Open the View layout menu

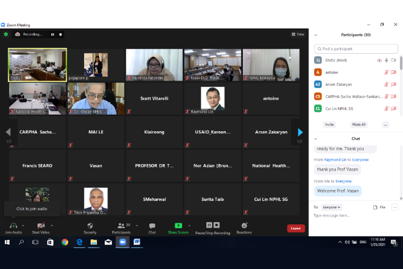pyautogui.click(x=298, y=34)
